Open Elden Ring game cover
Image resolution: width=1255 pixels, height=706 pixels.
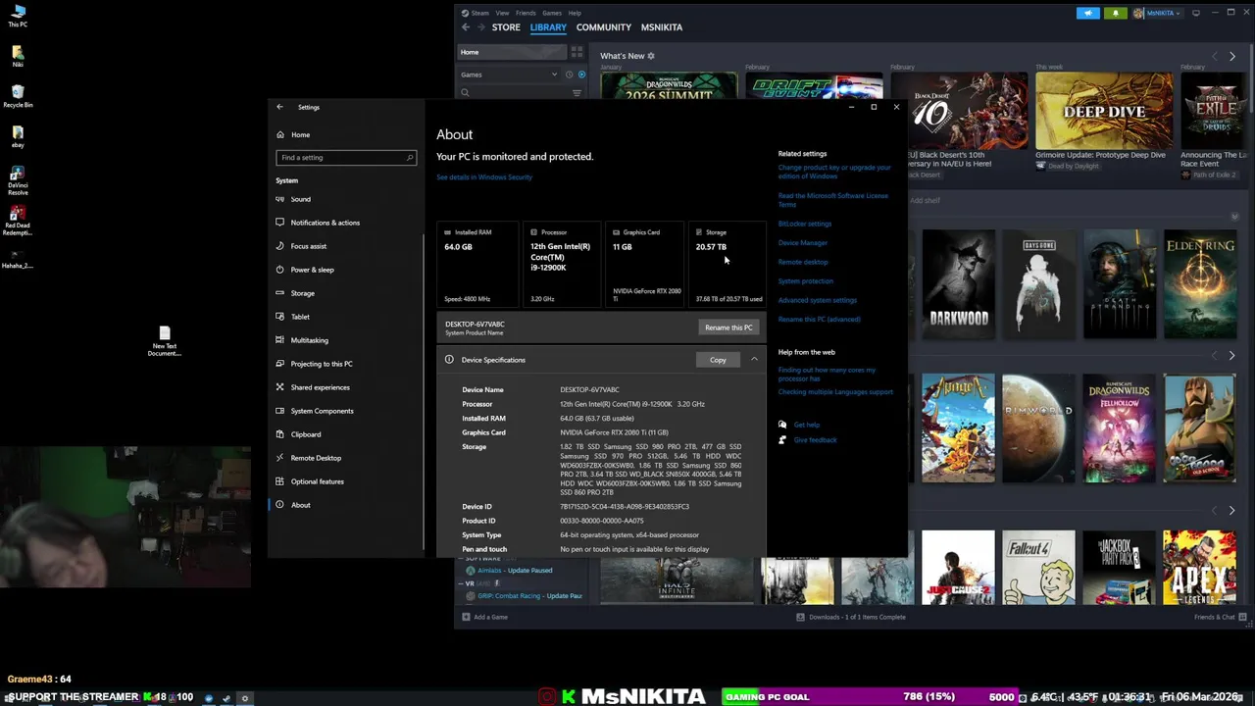coord(1199,283)
